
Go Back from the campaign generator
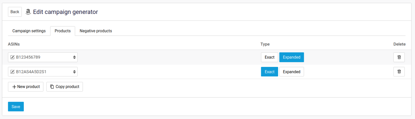point(15,12)
